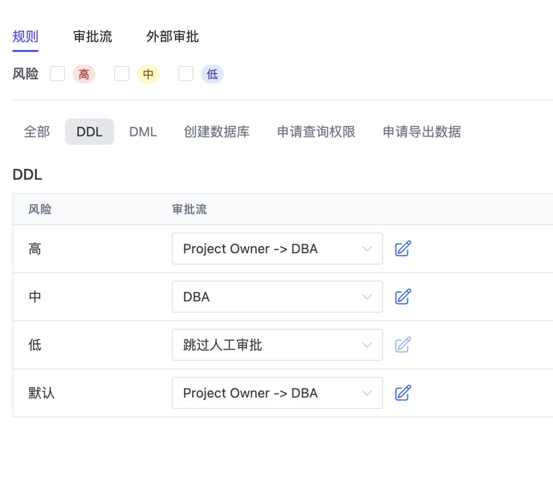Image resolution: width=553 pixels, height=483 pixels.
Task: Open the DBA dropdown for 中 risk
Action: coord(277,297)
